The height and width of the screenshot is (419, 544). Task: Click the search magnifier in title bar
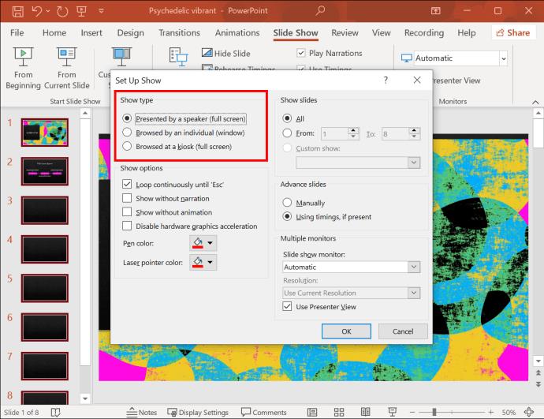320,10
